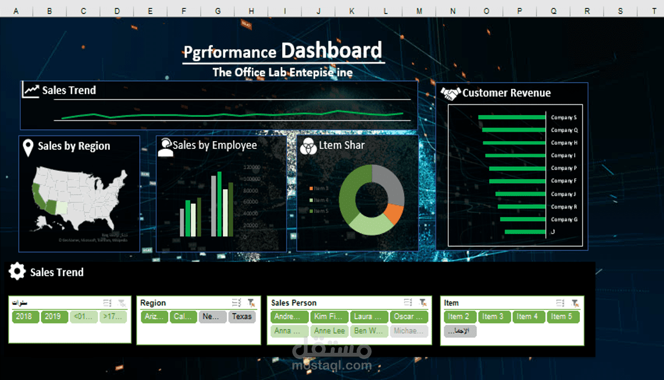The width and height of the screenshot is (664, 380).
Task: Click the Sales by Employee headset person icon
Action: tap(165, 147)
